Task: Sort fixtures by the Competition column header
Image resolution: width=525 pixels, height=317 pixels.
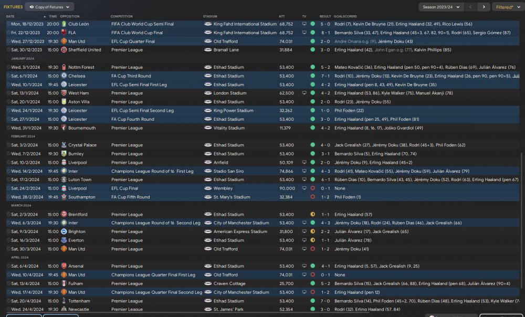Action: (x=122, y=16)
